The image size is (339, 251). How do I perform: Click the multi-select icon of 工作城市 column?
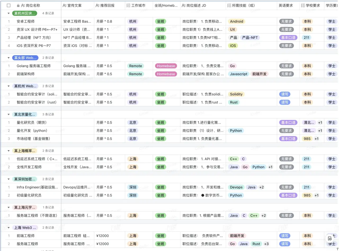click(x=128, y=5)
